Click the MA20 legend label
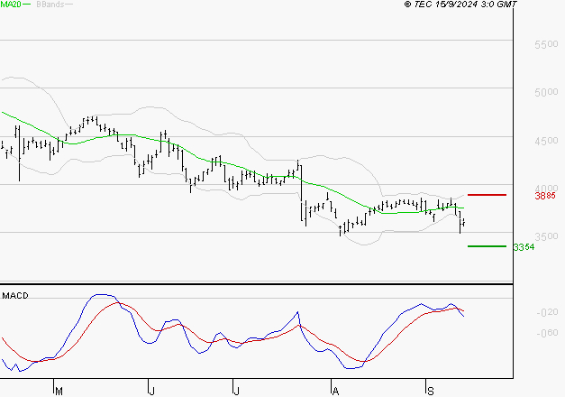The height and width of the screenshot is (397, 565). (11, 5)
